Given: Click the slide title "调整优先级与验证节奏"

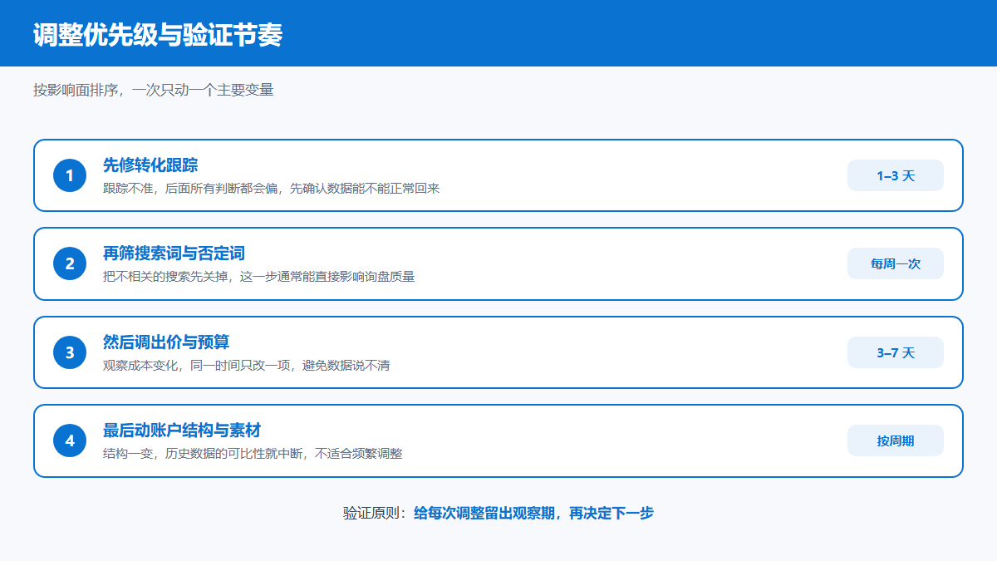Looking at the screenshot, I should tap(158, 35).
